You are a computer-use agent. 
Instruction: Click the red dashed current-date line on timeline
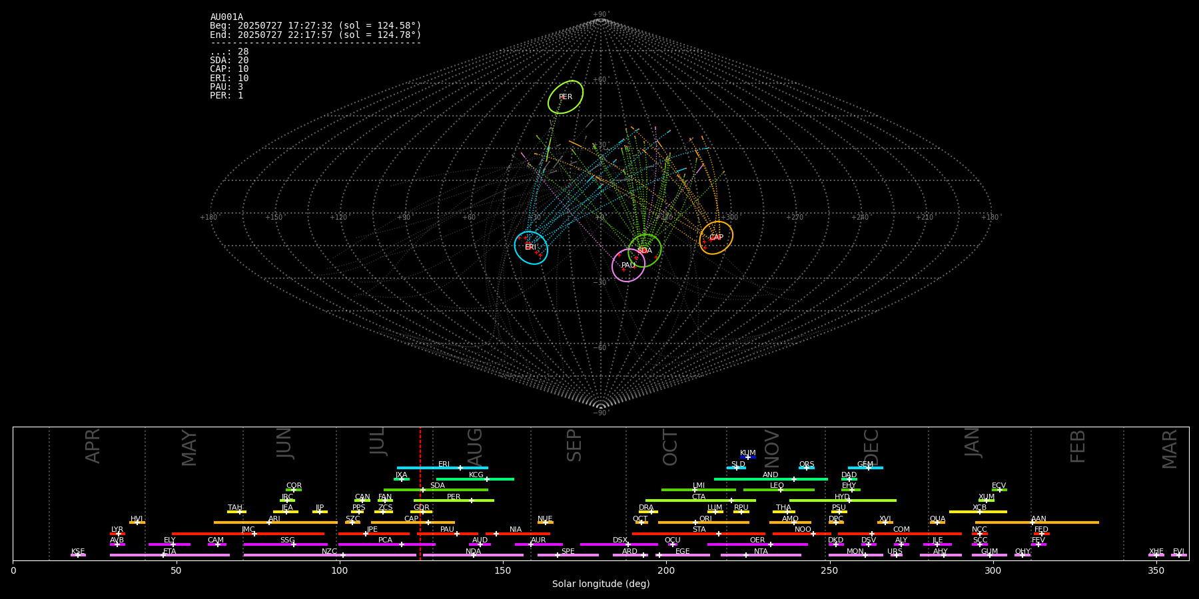tap(420, 493)
